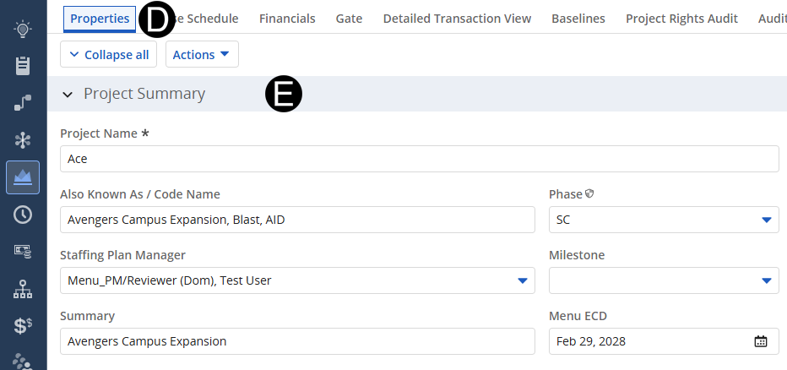Open the Actions dropdown menu
The image size is (787, 370).
(x=202, y=54)
